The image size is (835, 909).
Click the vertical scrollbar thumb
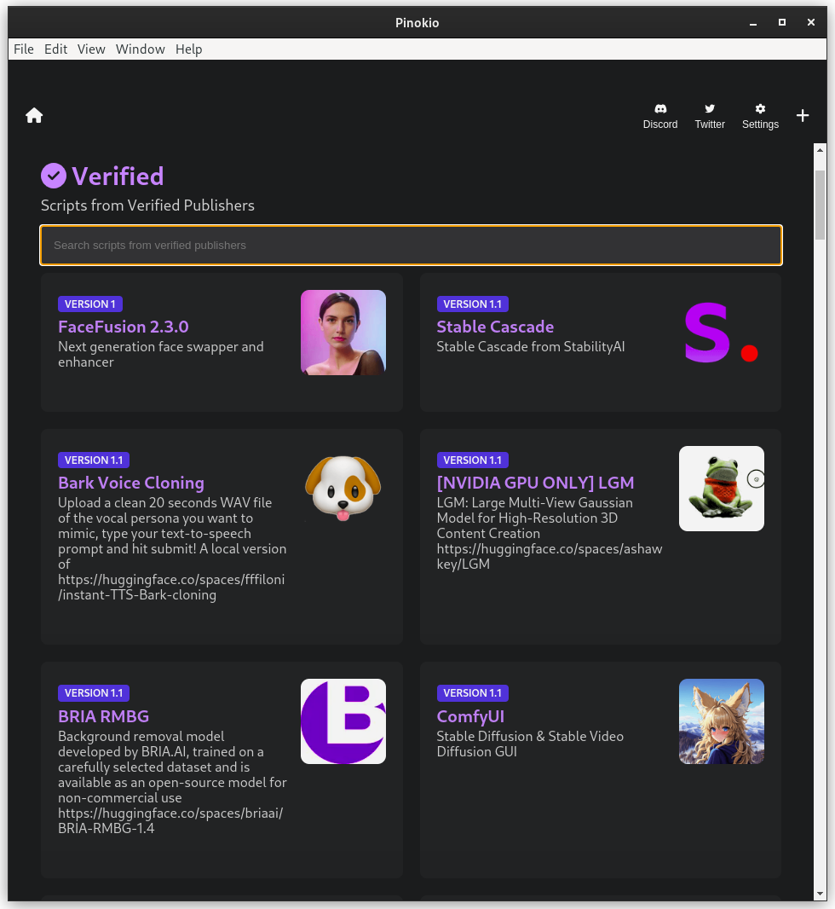coord(820,205)
